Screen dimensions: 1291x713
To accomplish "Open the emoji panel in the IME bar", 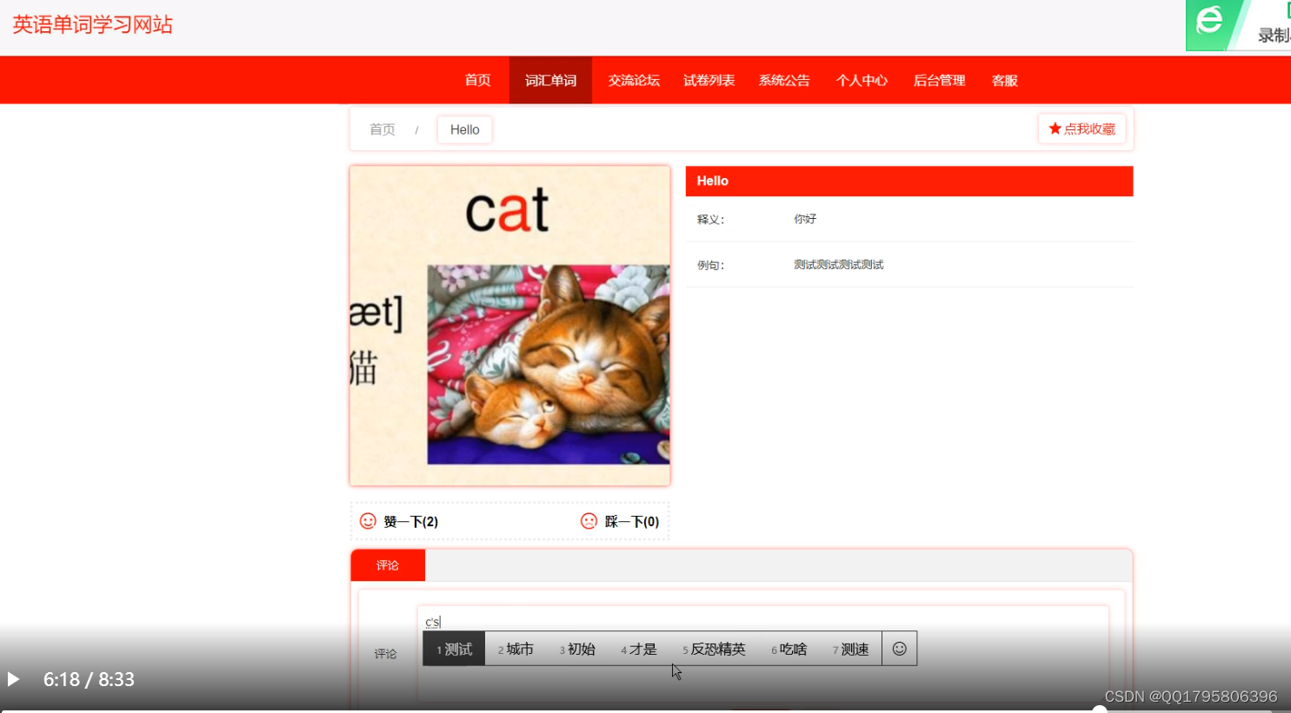I will click(x=899, y=649).
